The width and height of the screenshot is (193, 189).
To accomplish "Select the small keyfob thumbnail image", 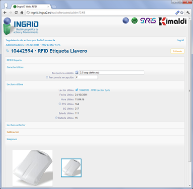I will [71, 168].
